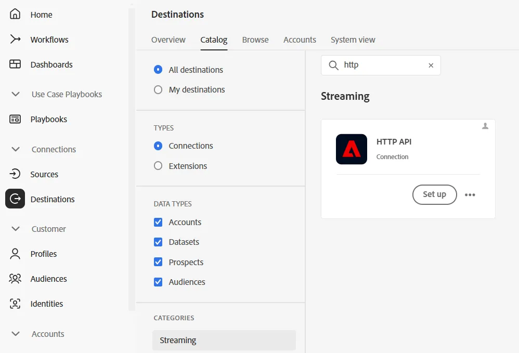The width and height of the screenshot is (519, 353).
Task: Open the Workflows sidebar link
Action: pyautogui.click(x=49, y=40)
